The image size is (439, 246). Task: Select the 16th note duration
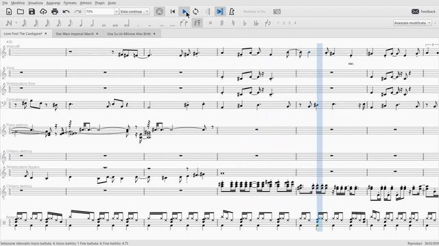pyautogui.click(x=59, y=23)
